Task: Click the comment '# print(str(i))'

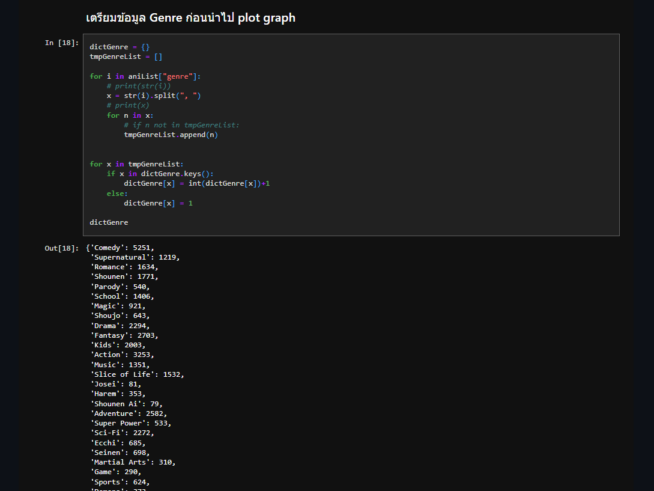Action: pos(139,85)
